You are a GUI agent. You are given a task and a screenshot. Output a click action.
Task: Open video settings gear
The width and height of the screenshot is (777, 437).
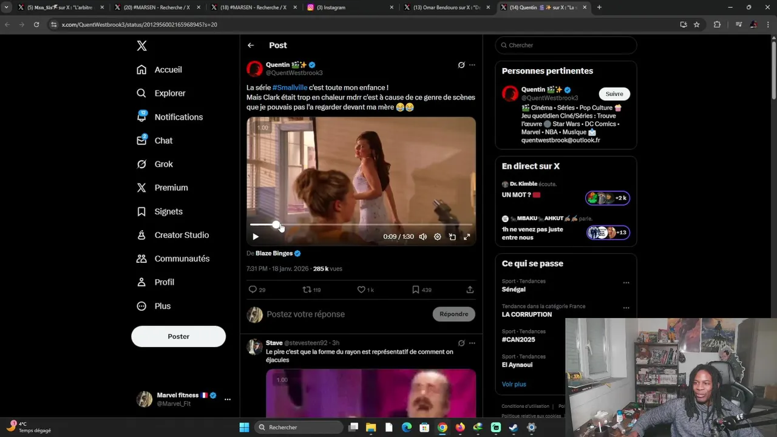tap(438, 237)
